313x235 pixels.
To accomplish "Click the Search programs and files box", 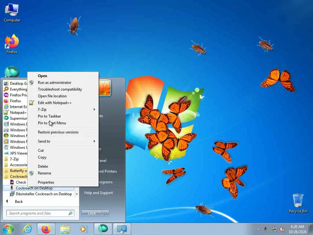I will click(38, 213).
